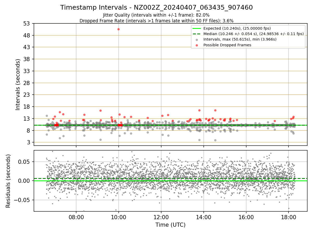Click the outlier red point near 50 seconds
Image resolution: width=313 pixels, height=234 pixels.
(118, 29)
